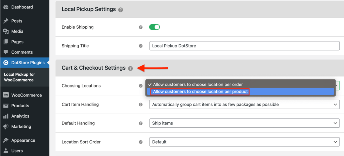
Task: Click the 'Shipping Title' label
Action: (x=75, y=46)
